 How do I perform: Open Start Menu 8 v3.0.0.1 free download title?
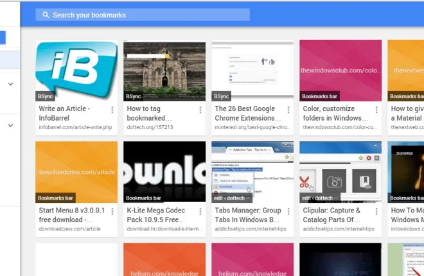(x=72, y=215)
